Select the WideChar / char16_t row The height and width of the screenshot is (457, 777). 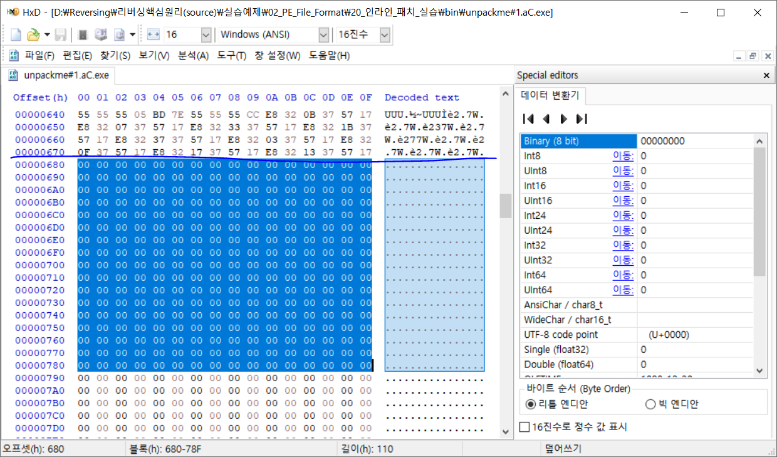click(x=637, y=320)
